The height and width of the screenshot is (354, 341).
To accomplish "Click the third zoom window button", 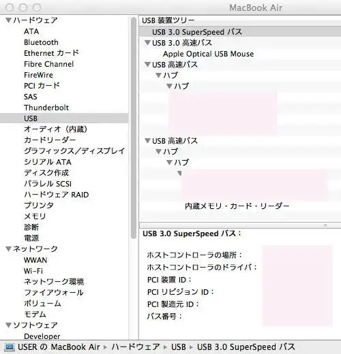I will coord(37,7).
